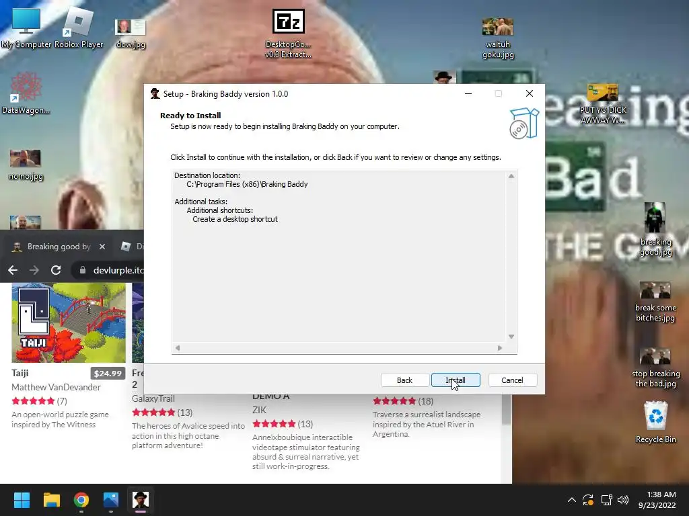Open the Windows Start menu
The width and height of the screenshot is (689, 516).
click(22, 500)
